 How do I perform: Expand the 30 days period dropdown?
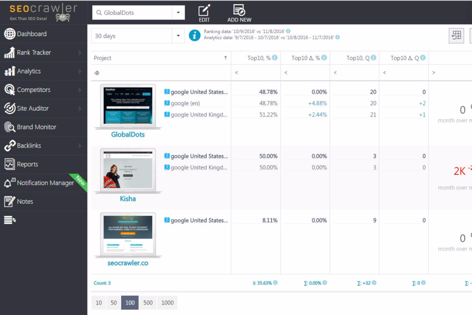click(x=178, y=36)
